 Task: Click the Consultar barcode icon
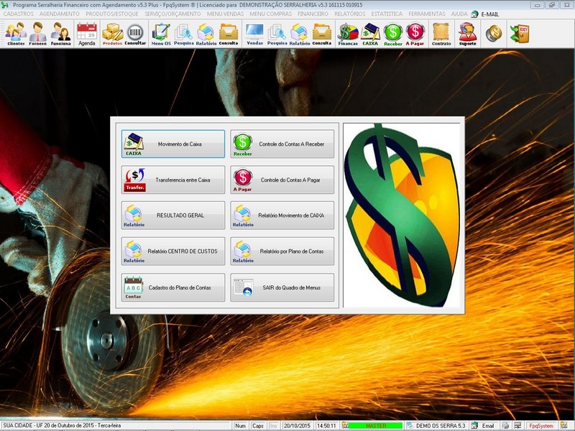click(x=135, y=34)
